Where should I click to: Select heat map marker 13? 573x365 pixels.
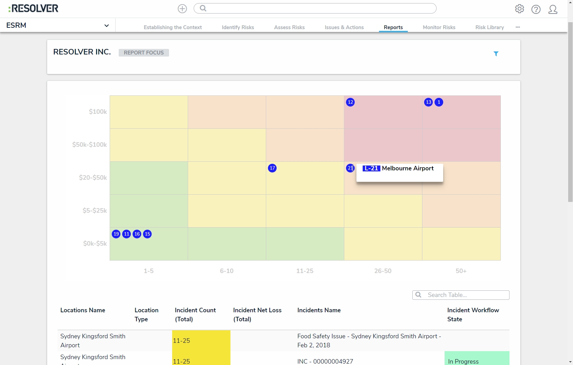[x=429, y=102]
